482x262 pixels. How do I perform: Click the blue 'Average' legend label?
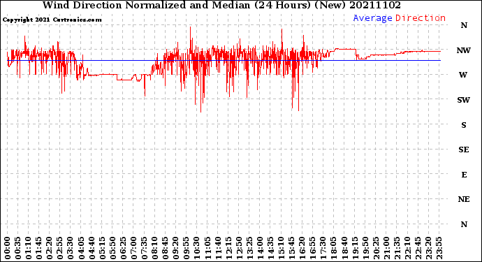pos(372,18)
